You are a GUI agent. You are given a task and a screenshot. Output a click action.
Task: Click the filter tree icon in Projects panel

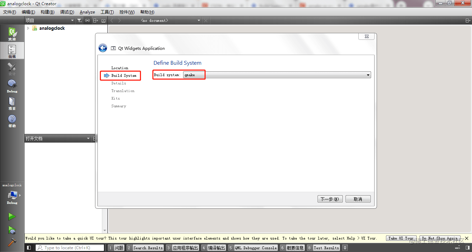[79, 21]
